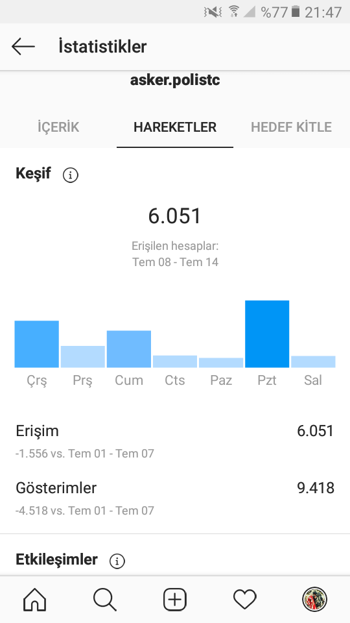Tap the Gösterimler statistic row
Screen dimensions: 350x623
175,498
